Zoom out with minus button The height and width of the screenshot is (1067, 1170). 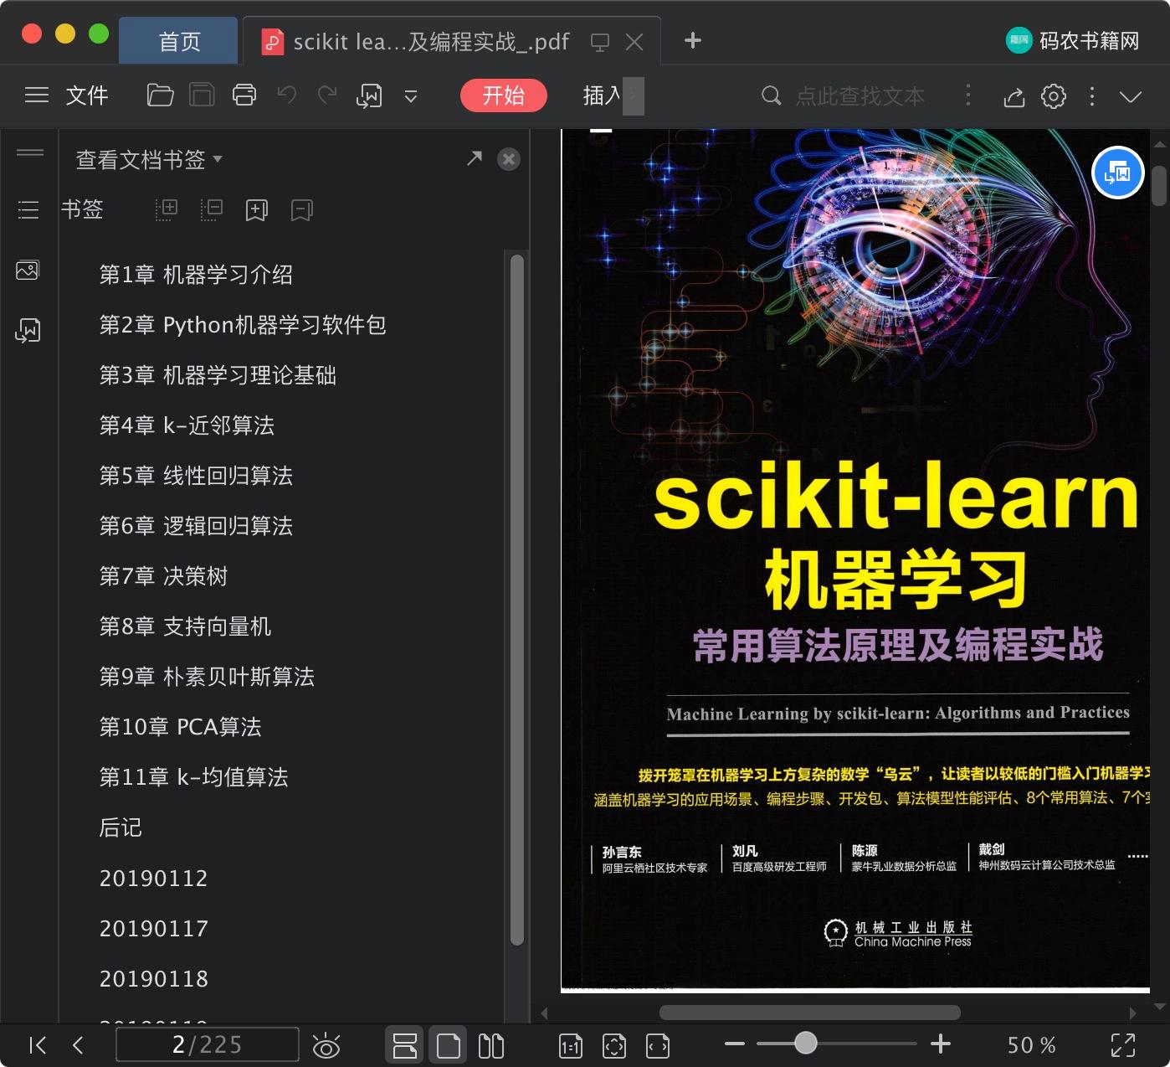(735, 1044)
